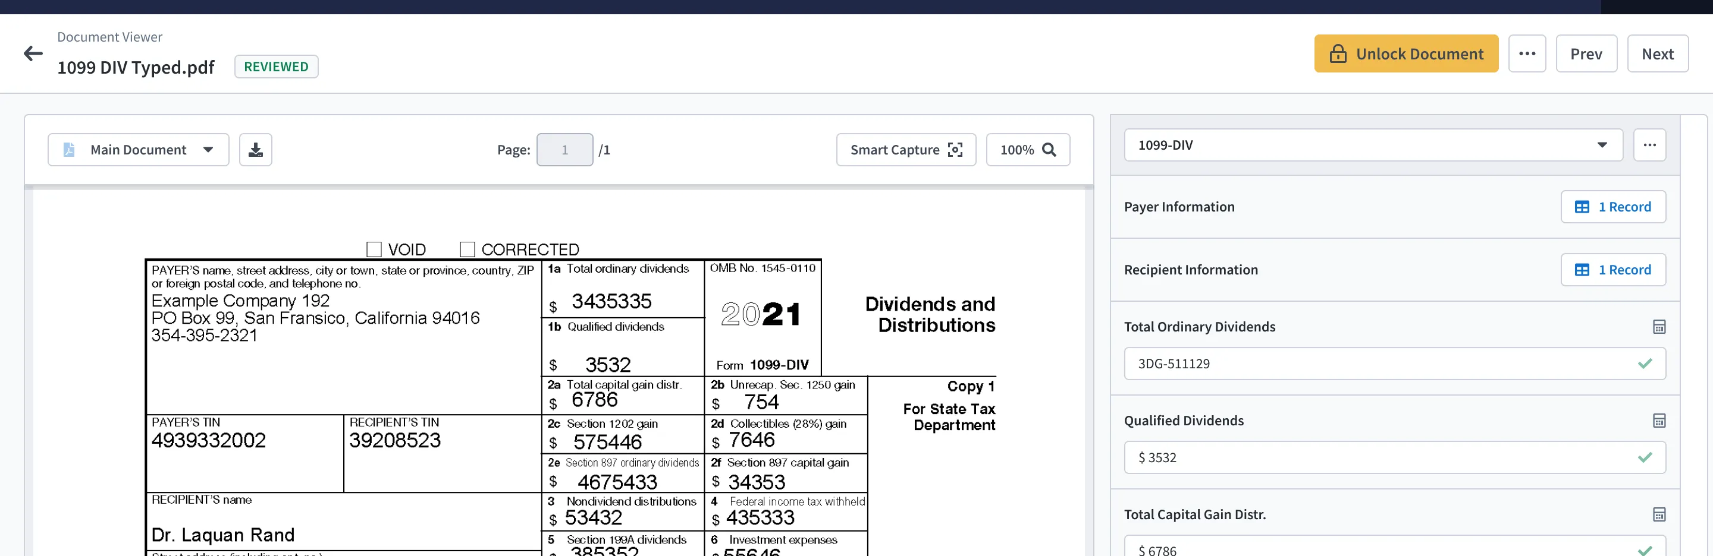Screen dimensions: 1713x556
Task: Open the 100% zoom control
Action: (1027, 150)
